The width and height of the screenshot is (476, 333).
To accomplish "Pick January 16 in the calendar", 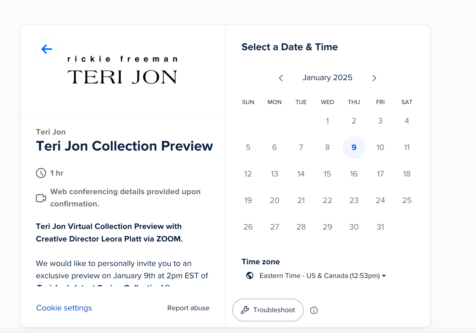I will (x=354, y=174).
